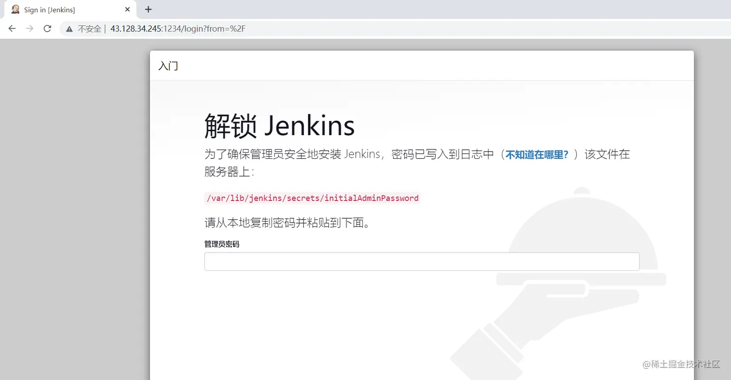This screenshot has width=731, height=380.
Task: Click the 解锁 Jenkins heading
Action: point(279,126)
